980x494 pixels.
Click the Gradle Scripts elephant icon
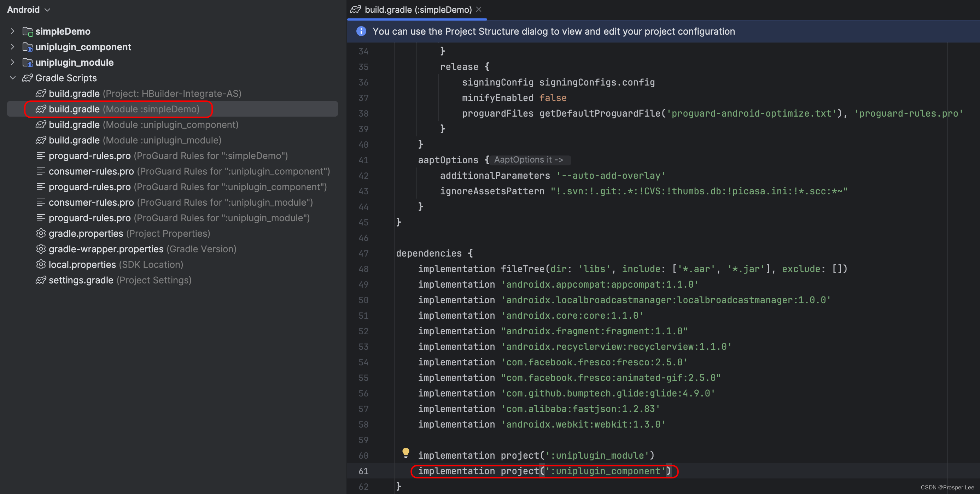27,78
